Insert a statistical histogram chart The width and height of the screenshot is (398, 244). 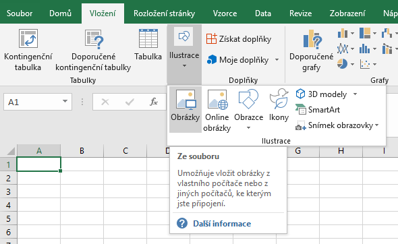(x=365, y=49)
